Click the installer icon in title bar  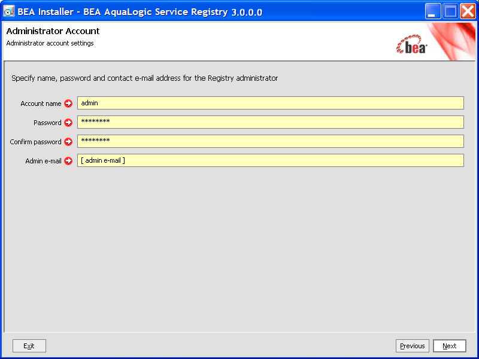coord(9,11)
